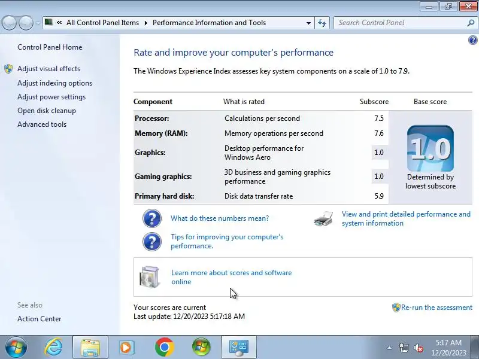
Task: Click the Back navigation arrow button
Action: 9,23
